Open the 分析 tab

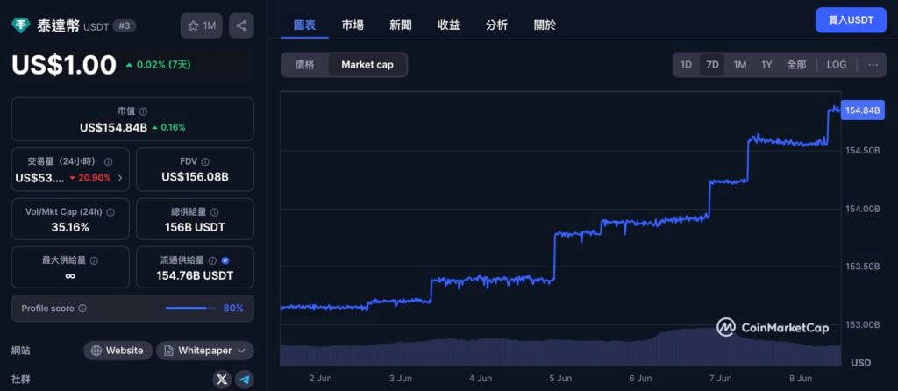pos(496,25)
